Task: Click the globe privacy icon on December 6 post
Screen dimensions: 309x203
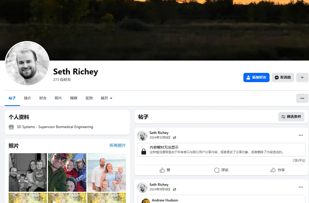Action: [174, 138]
